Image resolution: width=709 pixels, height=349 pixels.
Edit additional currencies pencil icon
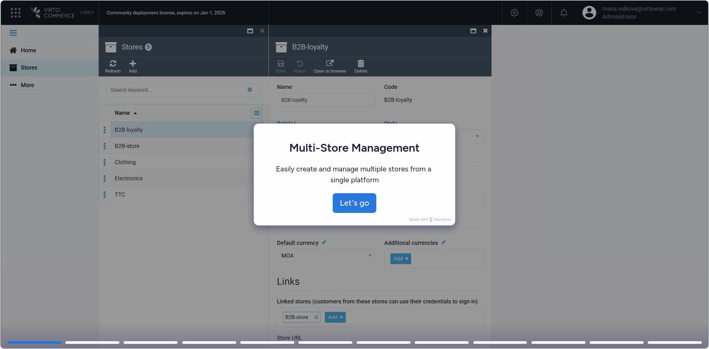tap(443, 242)
